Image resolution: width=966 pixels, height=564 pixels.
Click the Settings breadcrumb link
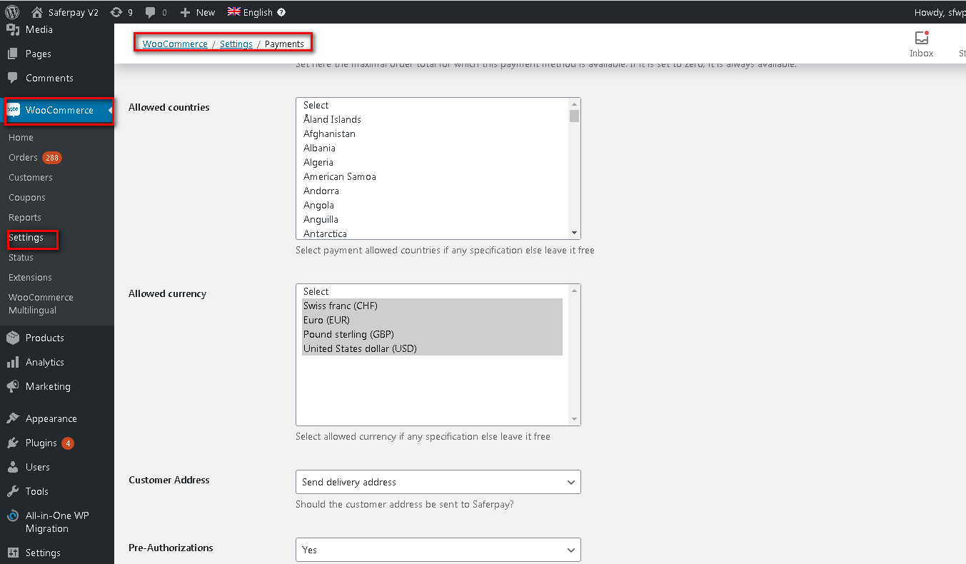[x=236, y=44]
